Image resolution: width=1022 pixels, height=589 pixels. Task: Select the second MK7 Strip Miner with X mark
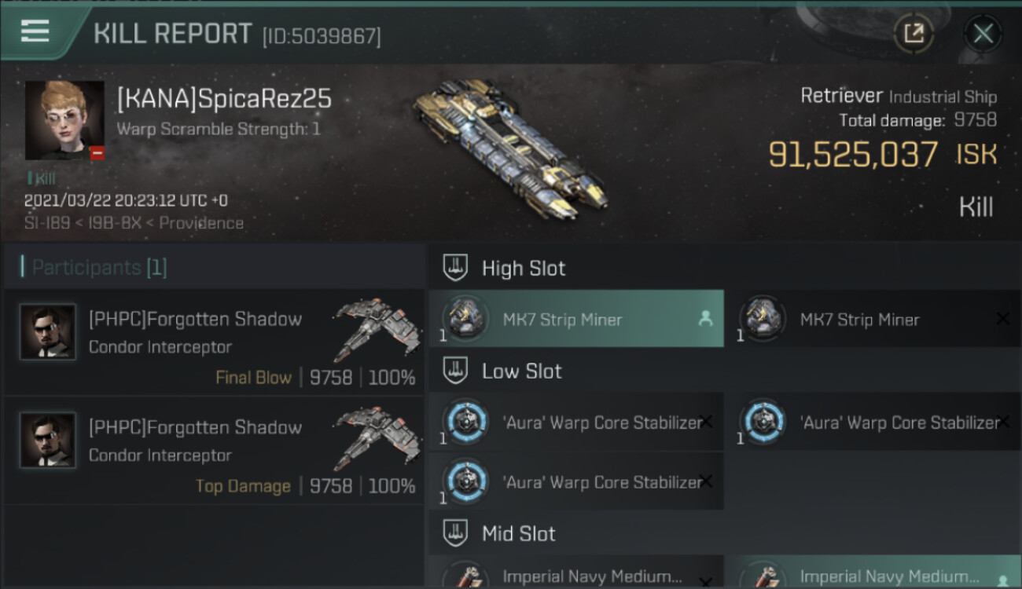pos(873,319)
